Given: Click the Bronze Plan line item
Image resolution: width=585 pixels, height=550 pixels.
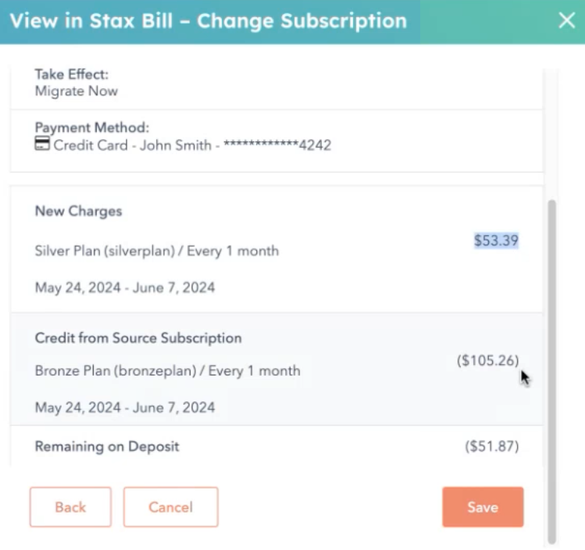Looking at the screenshot, I should 167,370.
